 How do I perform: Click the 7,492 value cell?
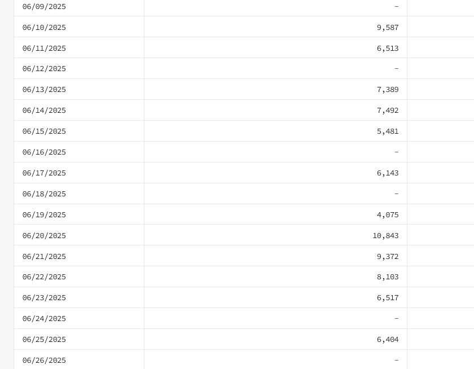(x=276, y=111)
